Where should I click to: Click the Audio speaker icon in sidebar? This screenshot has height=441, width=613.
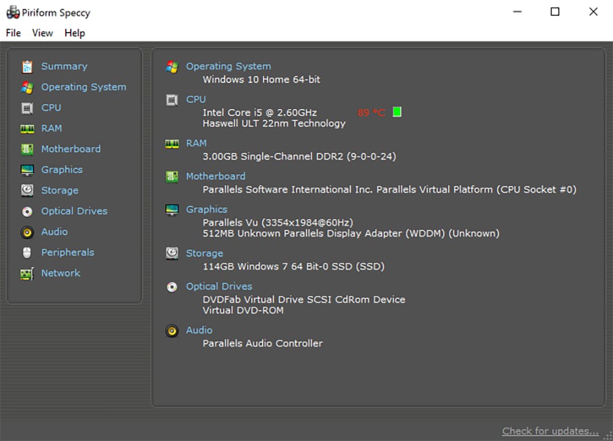(27, 232)
